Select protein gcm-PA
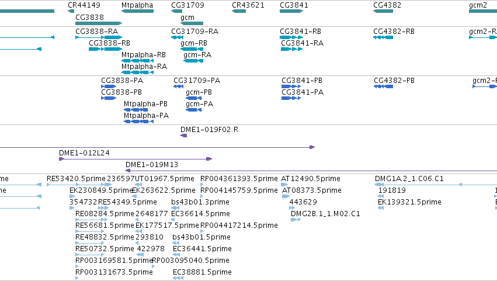Screen dimensions: 497x281 (x=199, y=104)
